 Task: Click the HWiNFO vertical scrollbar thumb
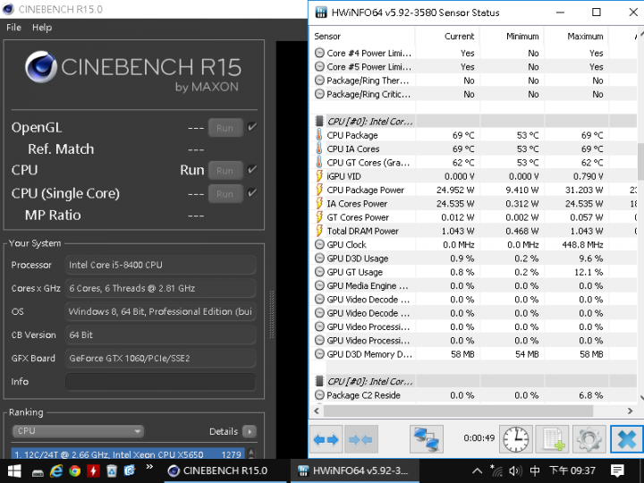(x=640, y=161)
